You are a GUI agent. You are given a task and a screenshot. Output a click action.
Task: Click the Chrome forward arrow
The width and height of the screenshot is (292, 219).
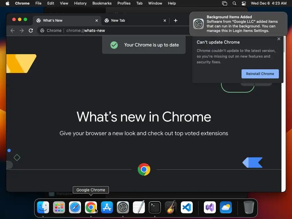[22, 31]
